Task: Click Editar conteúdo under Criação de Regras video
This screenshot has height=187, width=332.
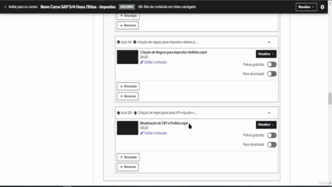Action: pyautogui.click(x=156, y=62)
